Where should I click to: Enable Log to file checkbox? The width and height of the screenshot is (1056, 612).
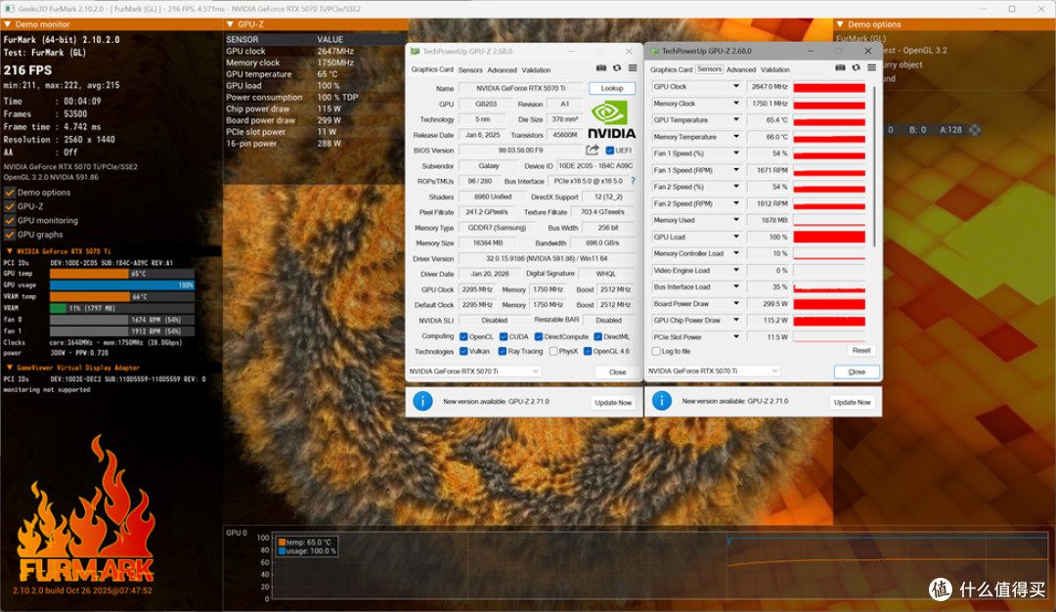[656, 351]
